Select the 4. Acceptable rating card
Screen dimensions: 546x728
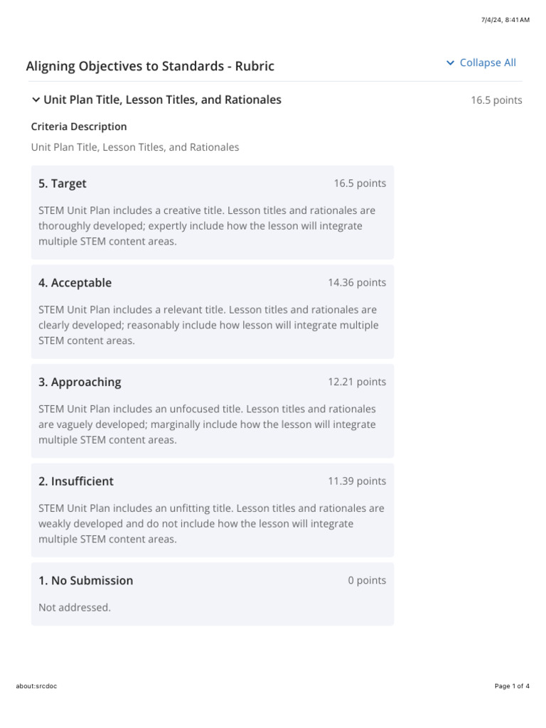click(x=213, y=311)
